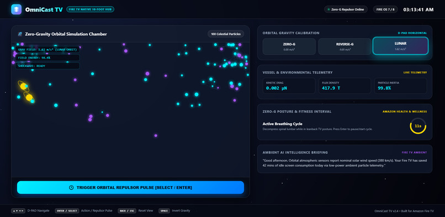Click the clock icon on repulsor pulse button

tap(72, 188)
